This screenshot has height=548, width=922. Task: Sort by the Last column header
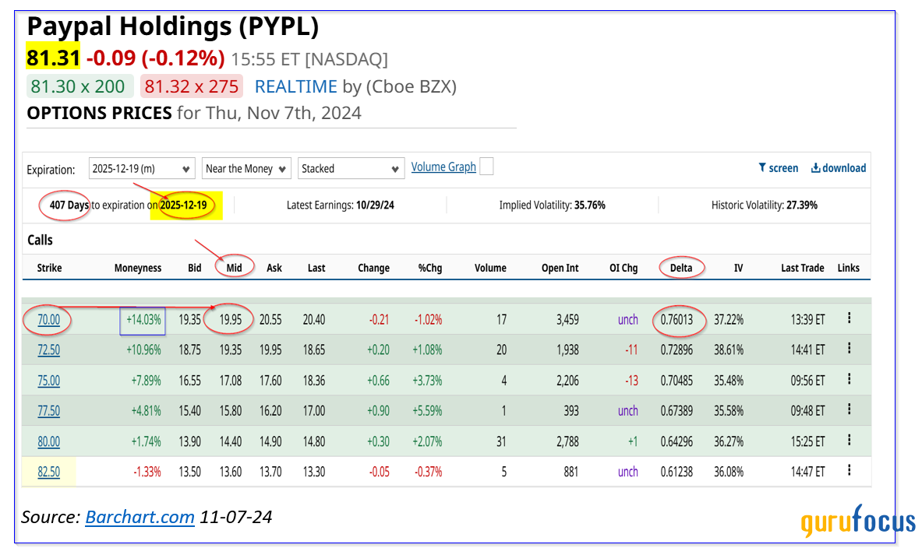click(316, 268)
